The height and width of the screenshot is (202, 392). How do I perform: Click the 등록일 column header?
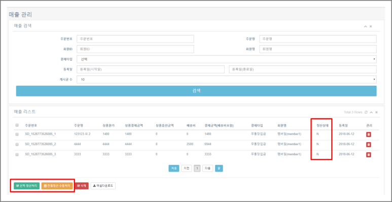point(343,125)
